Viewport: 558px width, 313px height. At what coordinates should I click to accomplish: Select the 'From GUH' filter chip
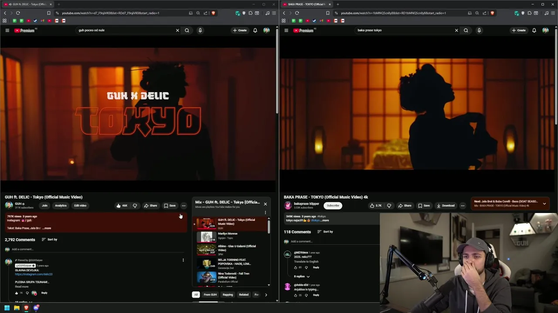[x=210, y=295]
